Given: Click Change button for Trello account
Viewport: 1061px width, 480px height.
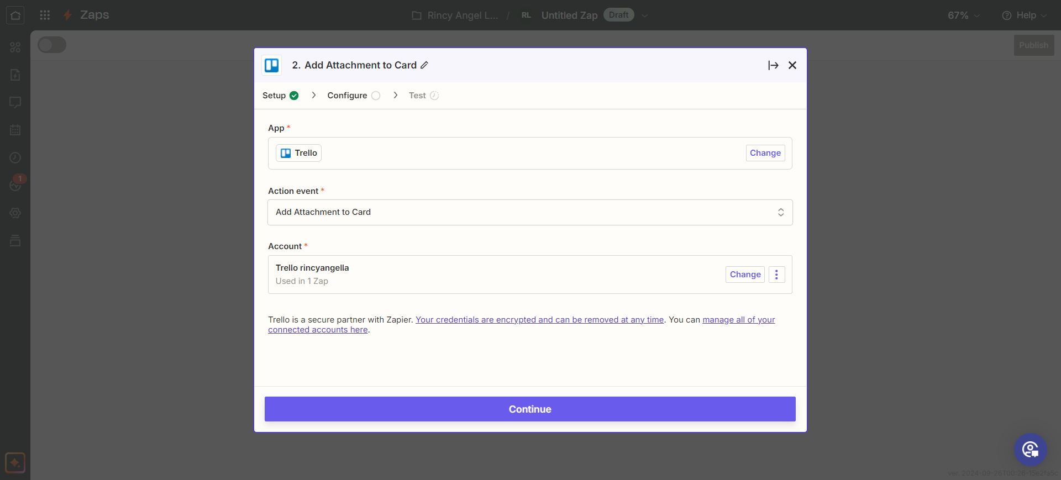Looking at the screenshot, I should coord(745,275).
